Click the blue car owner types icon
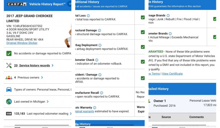Image resolution: width=220 pixels, height=128 pixels. [x=9, y=90]
